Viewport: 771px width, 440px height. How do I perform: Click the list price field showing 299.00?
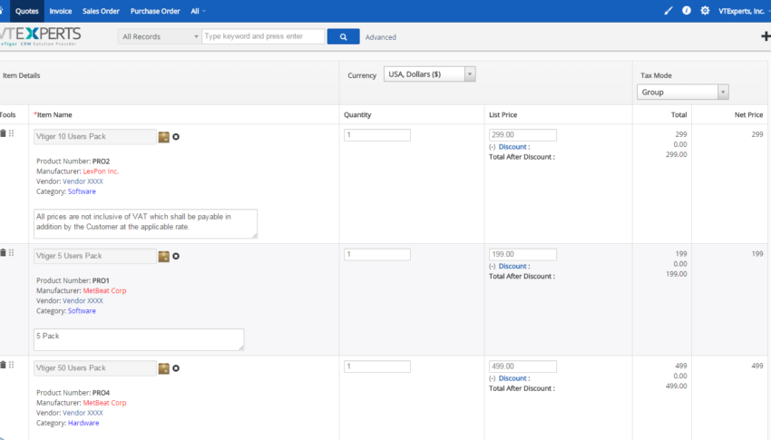(x=522, y=134)
